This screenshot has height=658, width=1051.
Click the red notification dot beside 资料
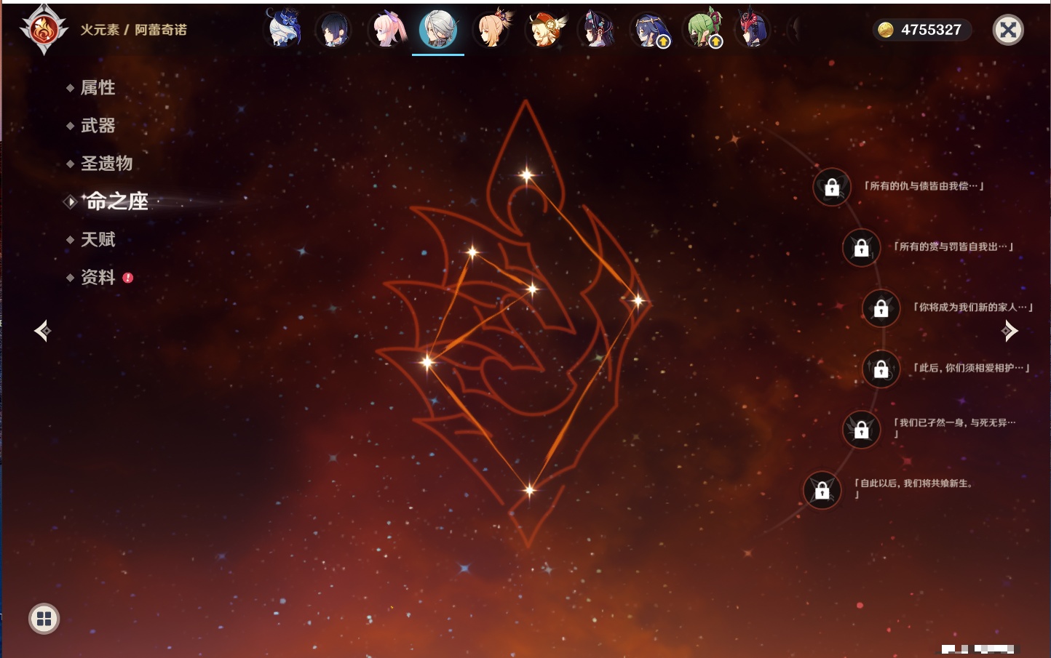pos(128,278)
